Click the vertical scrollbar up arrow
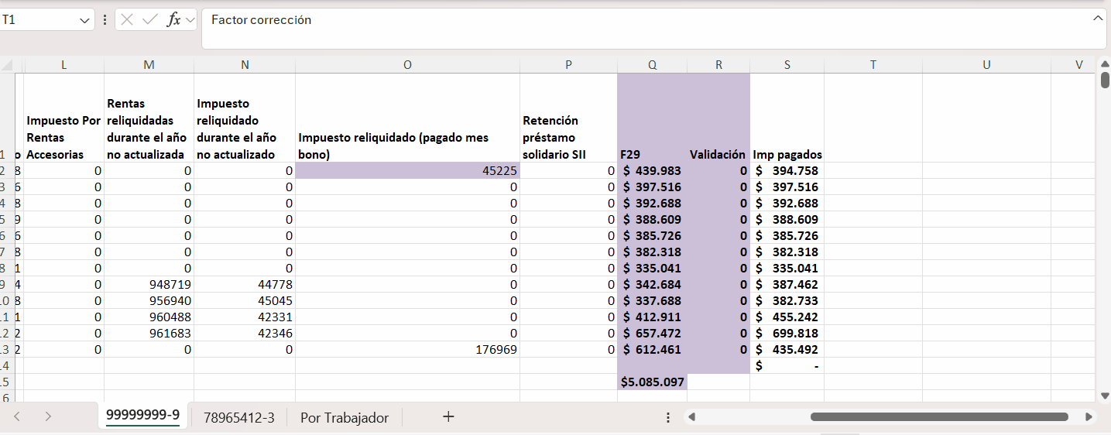Viewport: 1111px width, 435px height. pyautogui.click(x=1105, y=63)
